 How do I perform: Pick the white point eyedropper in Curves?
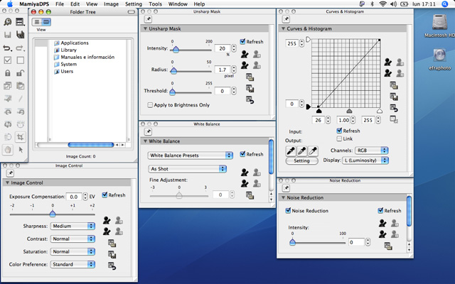coord(313,151)
